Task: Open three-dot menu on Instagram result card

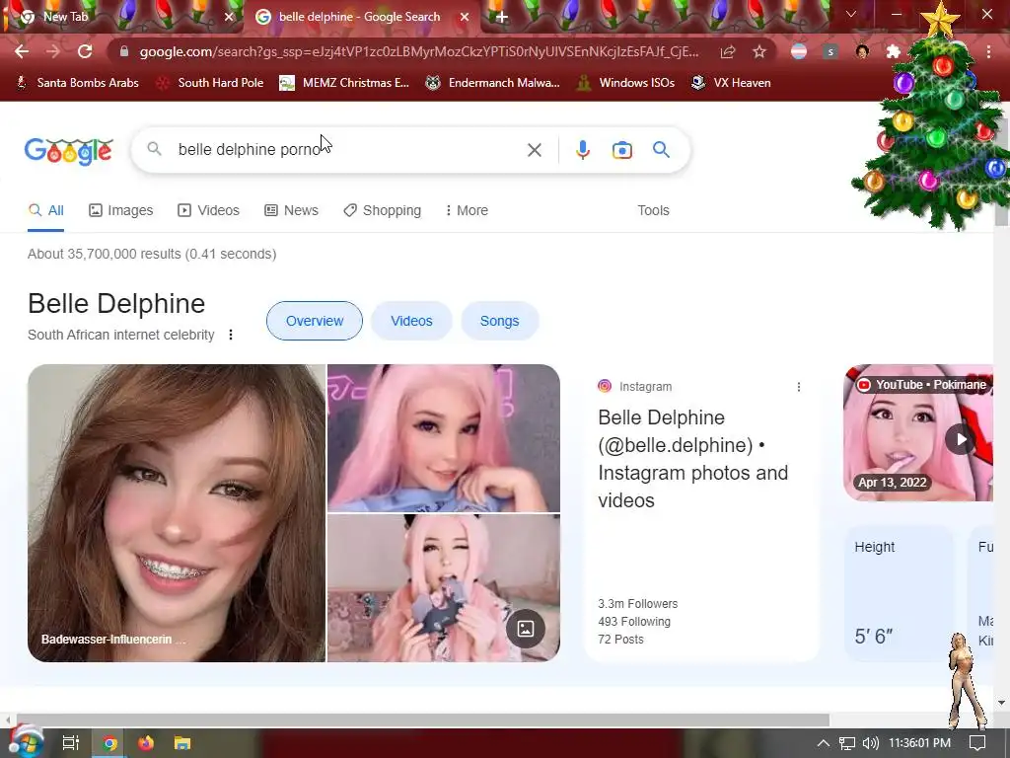Action: [x=799, y=387]
